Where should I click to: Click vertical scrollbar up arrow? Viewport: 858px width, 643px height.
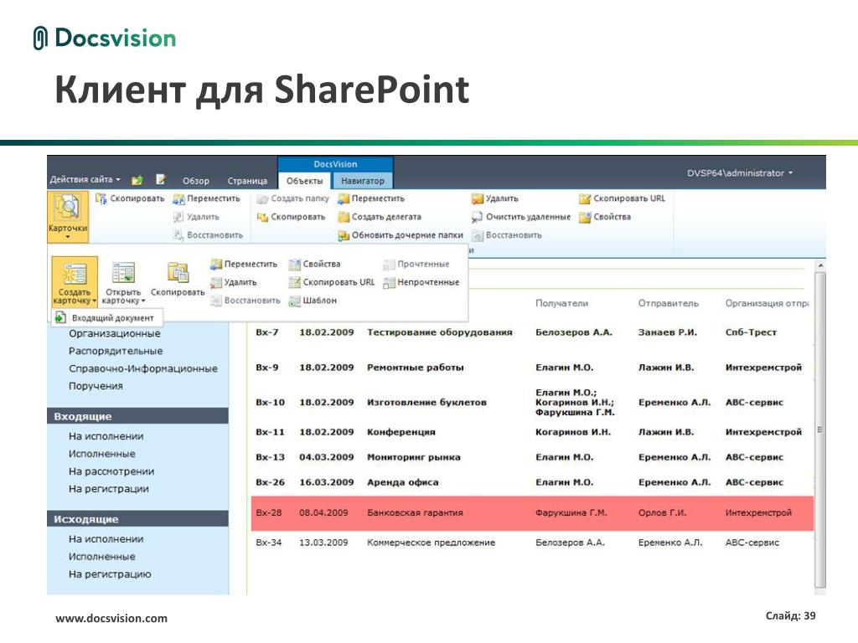pyautogui.click(x=819, y=265)
